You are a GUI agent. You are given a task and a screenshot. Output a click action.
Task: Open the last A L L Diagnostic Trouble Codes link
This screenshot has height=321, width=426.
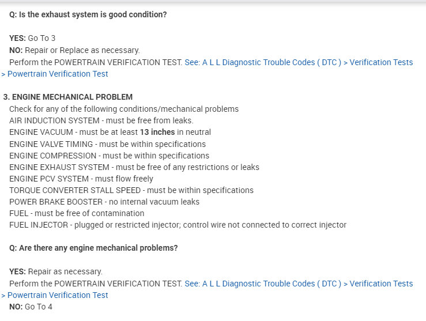263,284
